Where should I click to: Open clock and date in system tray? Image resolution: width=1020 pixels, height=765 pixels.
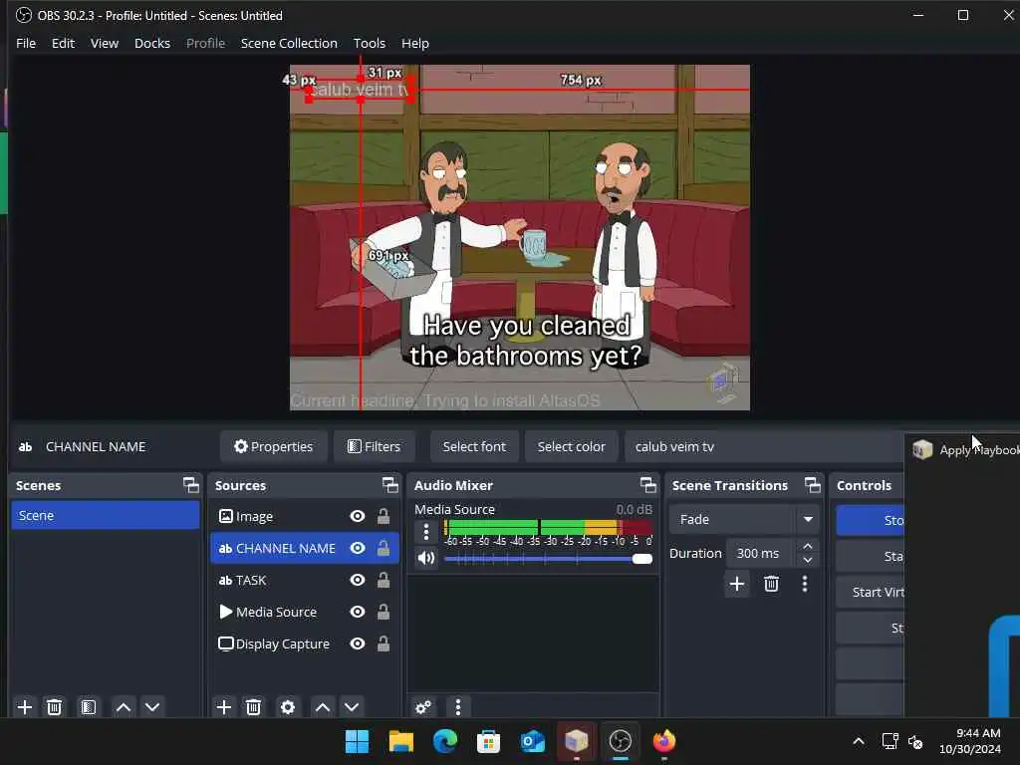tap(970, 741)
